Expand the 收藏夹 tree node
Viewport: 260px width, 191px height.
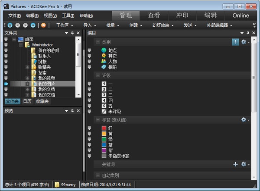[27, 67]
